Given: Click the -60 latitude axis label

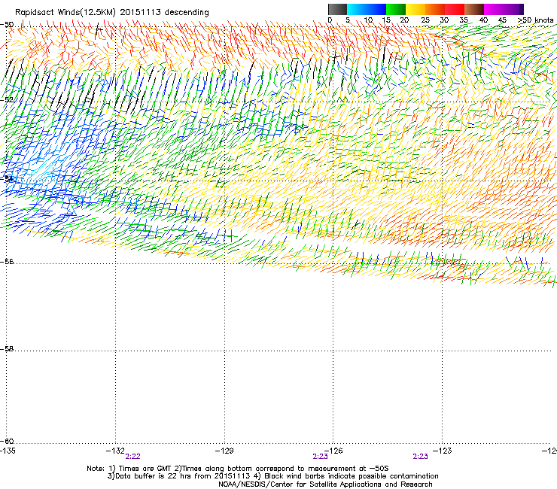Looking at the screenshot, I should click(7, 441).
